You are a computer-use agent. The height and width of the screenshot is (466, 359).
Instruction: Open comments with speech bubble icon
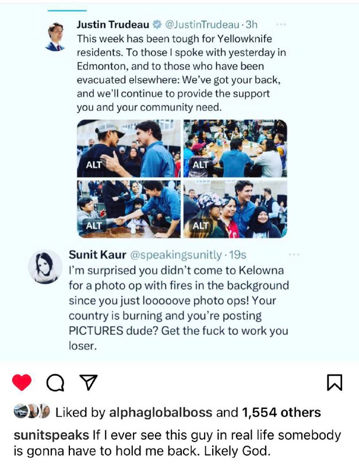pos(55,383)
